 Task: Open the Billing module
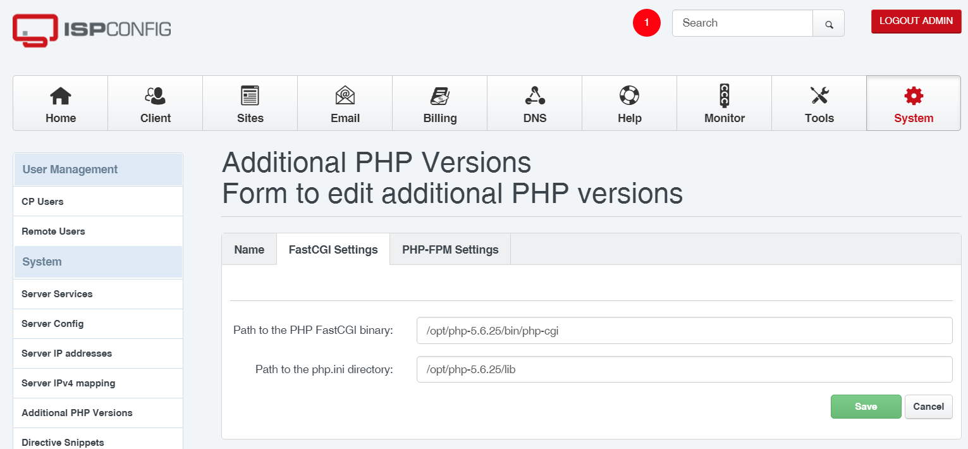pyautogui.click(x=440, y=103)
